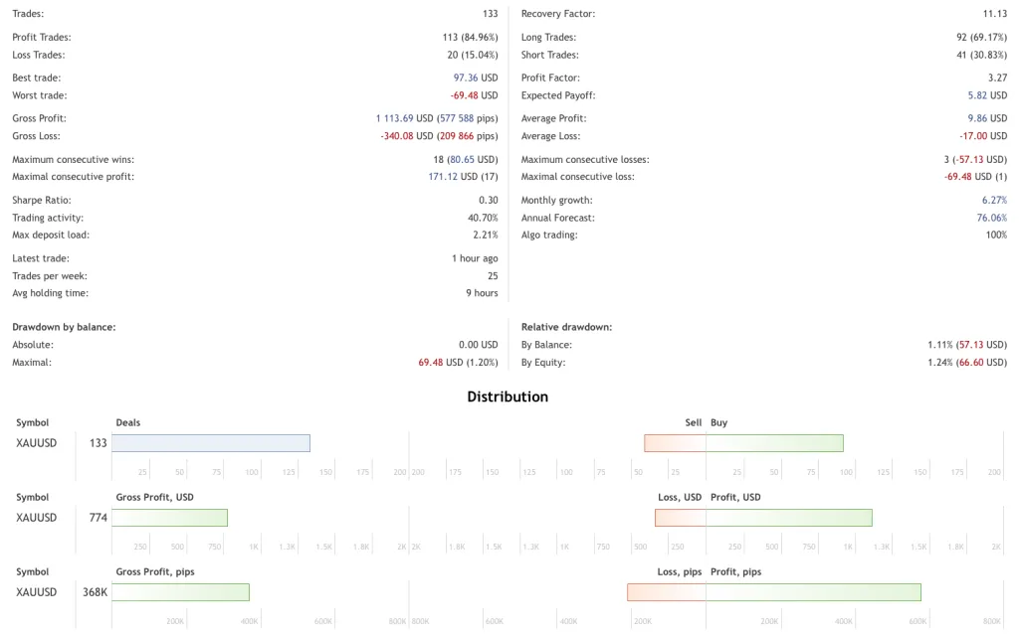Select the green Gross Profit, pips bar

(x=181, y=592)
